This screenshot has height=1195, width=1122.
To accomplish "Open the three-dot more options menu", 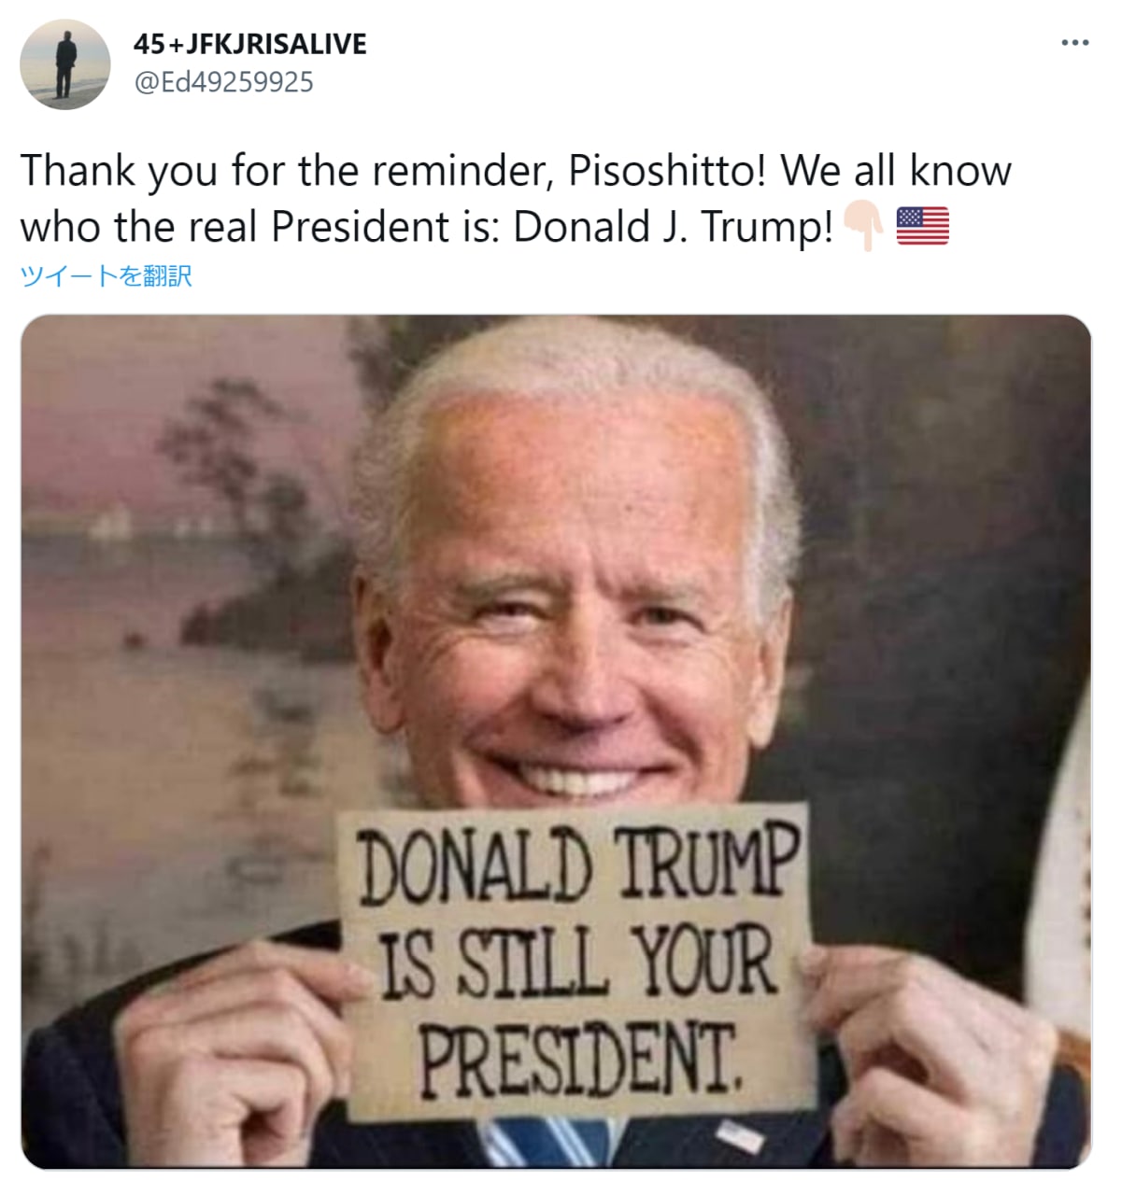I will click(x=1074, y=43).
